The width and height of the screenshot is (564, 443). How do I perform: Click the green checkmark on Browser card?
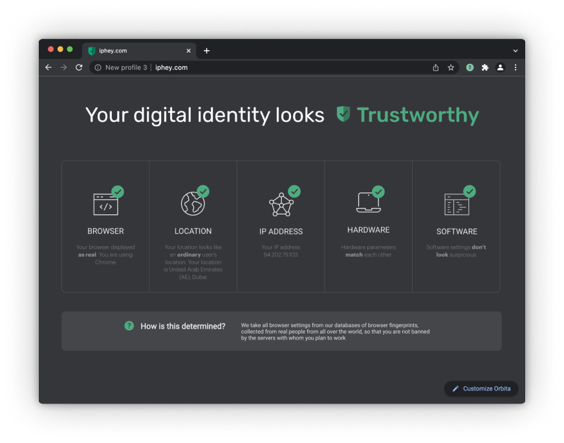point(118,192)
